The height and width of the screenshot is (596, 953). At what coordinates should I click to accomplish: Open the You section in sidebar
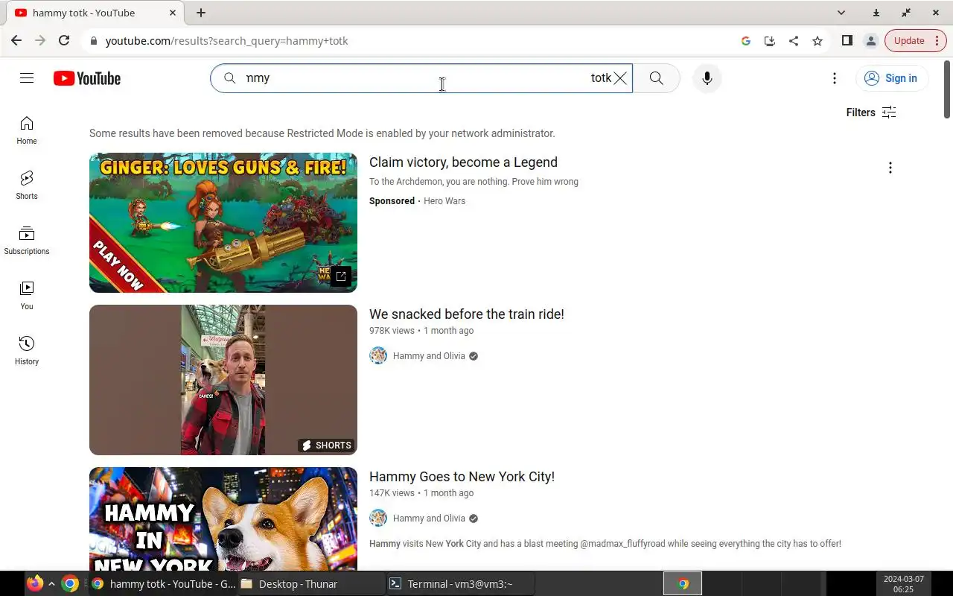27,295
